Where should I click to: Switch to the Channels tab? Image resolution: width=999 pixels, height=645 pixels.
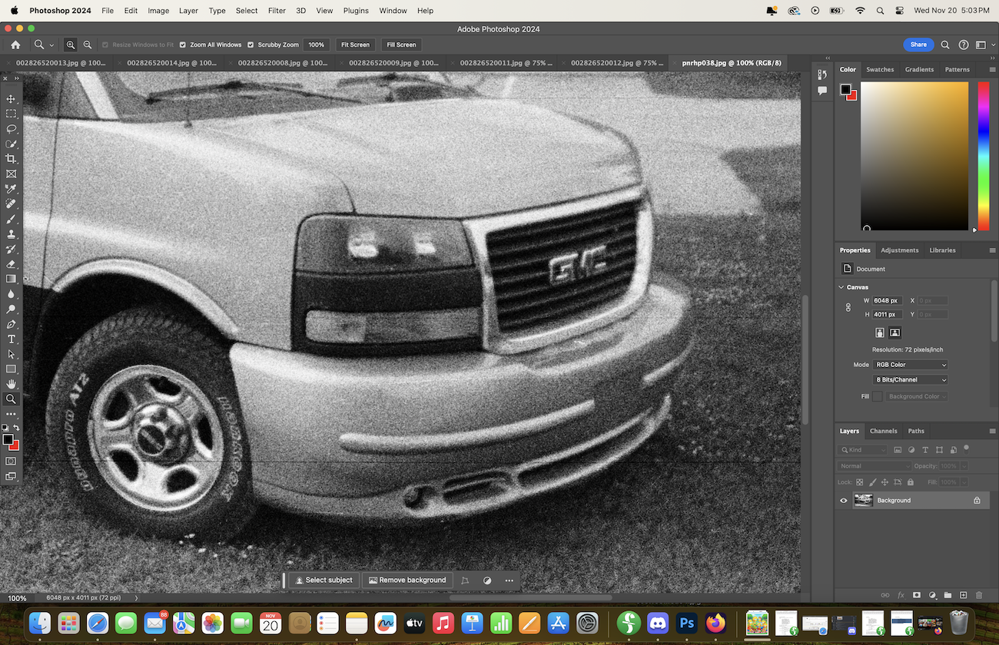tap(883, 431)
